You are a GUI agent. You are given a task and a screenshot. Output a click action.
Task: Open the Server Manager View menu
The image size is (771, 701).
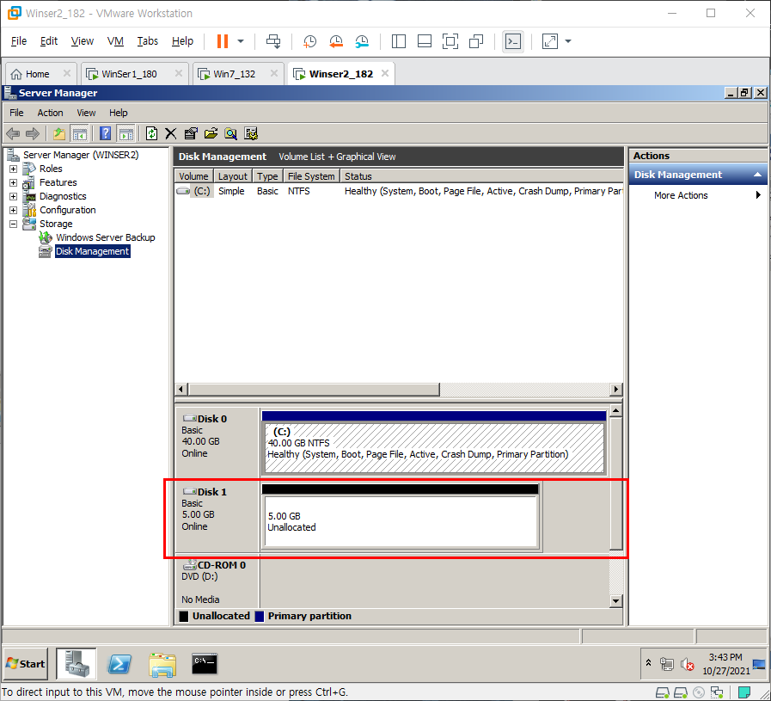coord(86,114)
